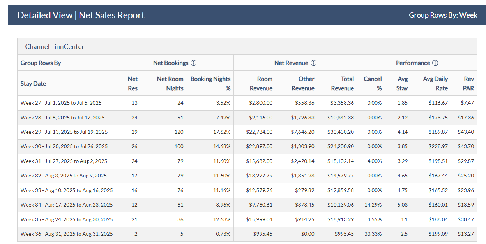Click the Performance info icon

click(436, 63)
